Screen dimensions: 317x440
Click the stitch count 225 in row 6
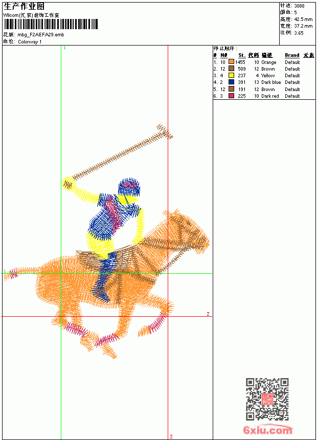241,96
